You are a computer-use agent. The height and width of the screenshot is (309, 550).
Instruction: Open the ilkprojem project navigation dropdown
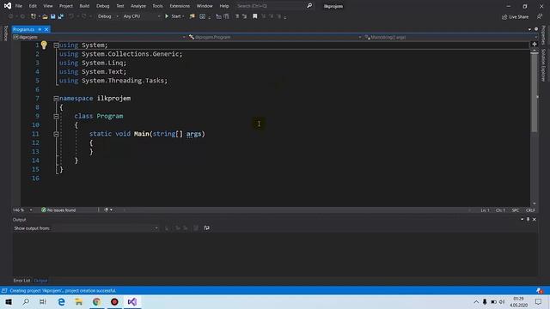pyautogui.click(x=100, y=37)
